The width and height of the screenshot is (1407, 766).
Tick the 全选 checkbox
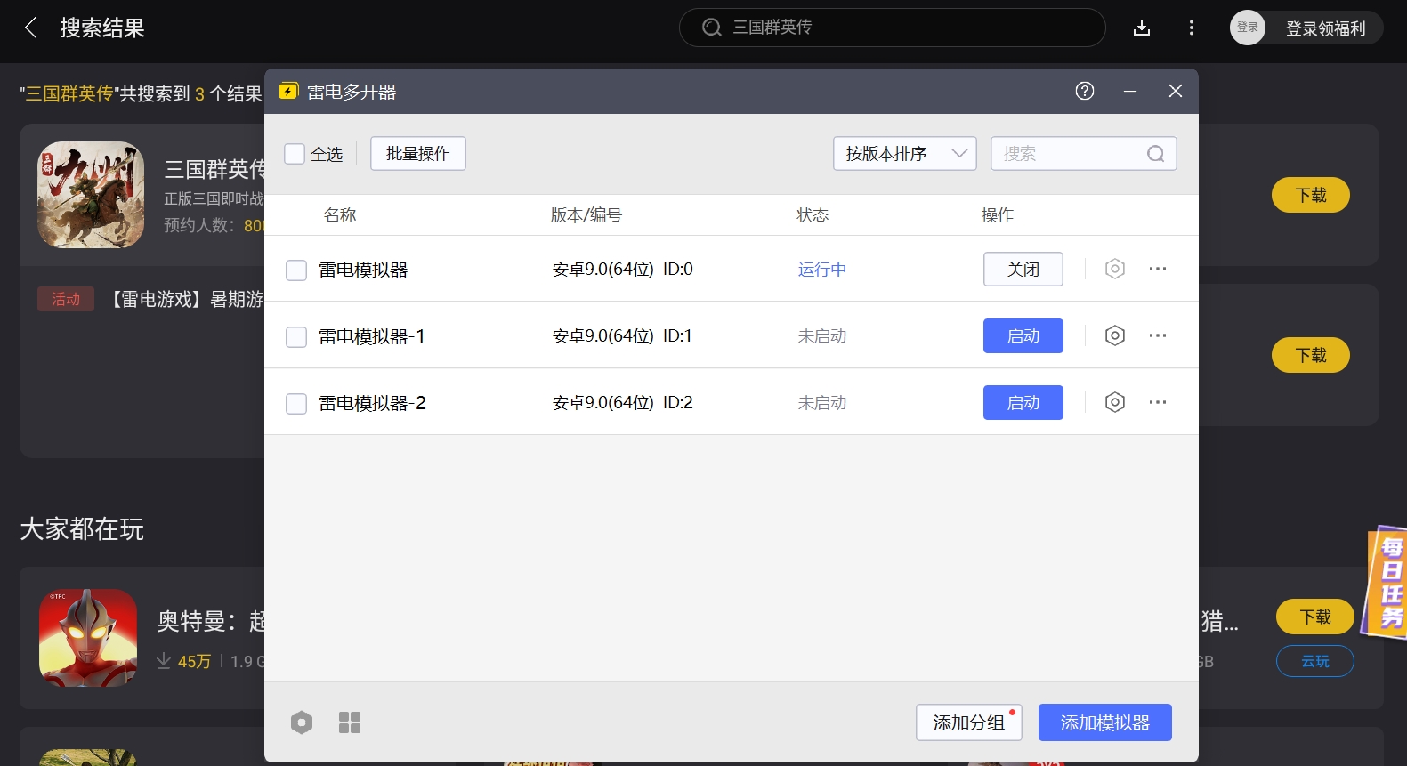(295, 154)
